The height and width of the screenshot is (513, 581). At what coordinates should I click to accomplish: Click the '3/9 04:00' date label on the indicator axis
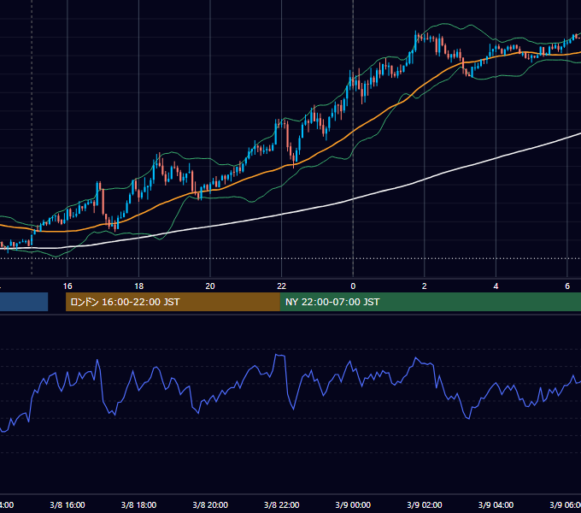tap(496, 505)
